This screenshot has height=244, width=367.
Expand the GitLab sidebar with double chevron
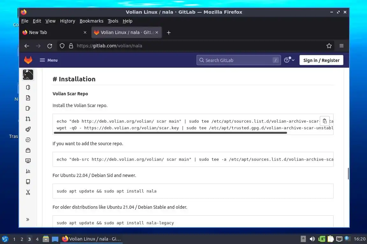[x=28, y=220]
